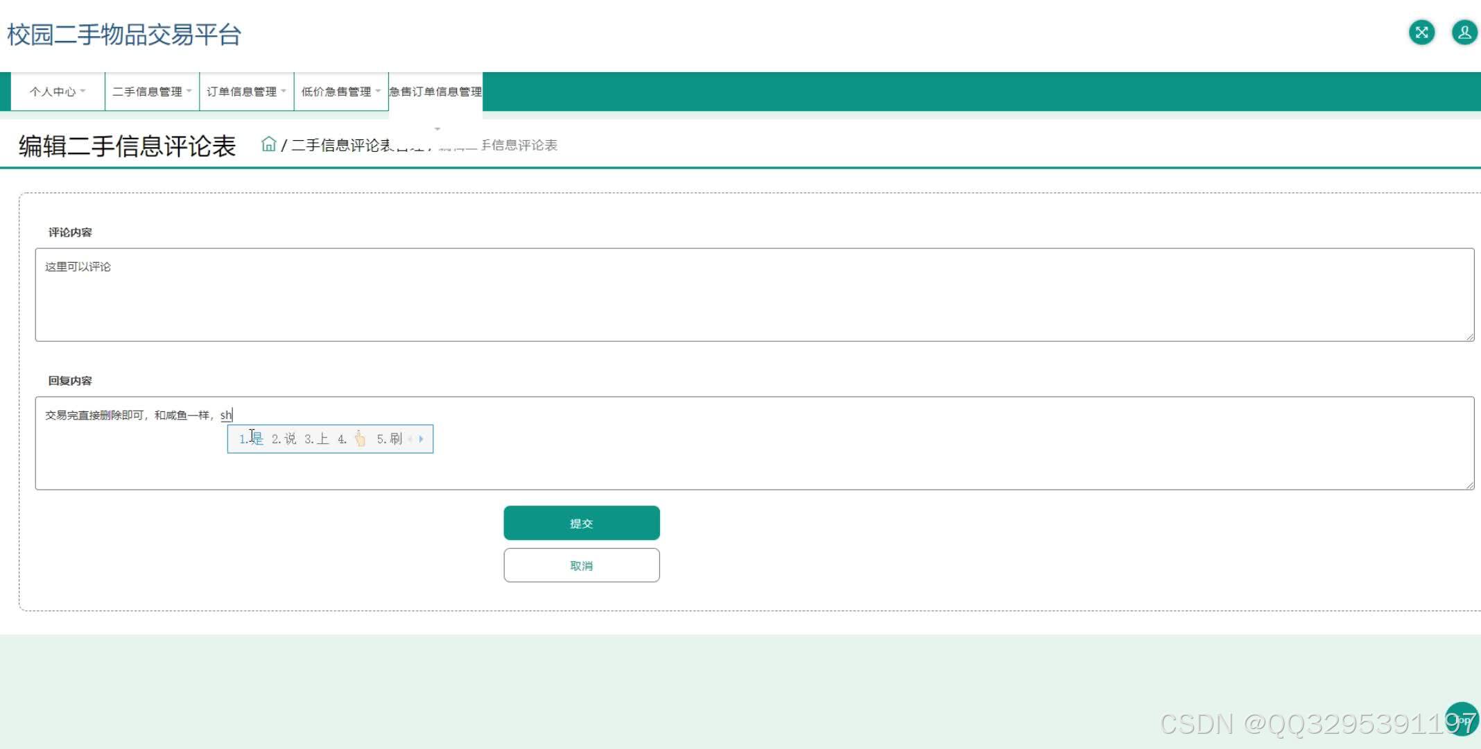
Task: Click the 取消 cancel button
Action: click(x=582, y=565)
